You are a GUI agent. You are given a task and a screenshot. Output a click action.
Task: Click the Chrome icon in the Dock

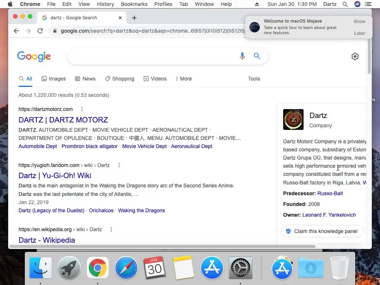tap(98, 268)
